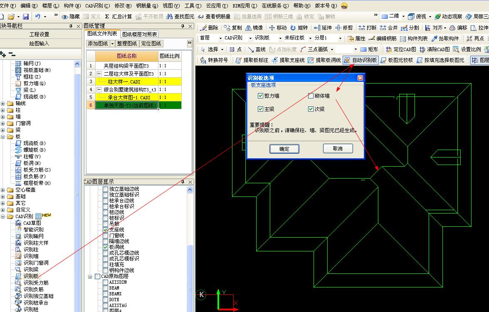Select the 复制 copy tool
Viewport: 489px width, 312px height.
[233, 28]
